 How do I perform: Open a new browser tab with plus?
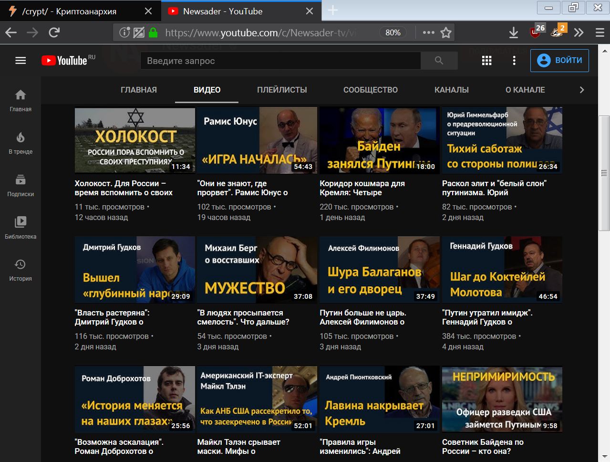[x=333, y=10]
